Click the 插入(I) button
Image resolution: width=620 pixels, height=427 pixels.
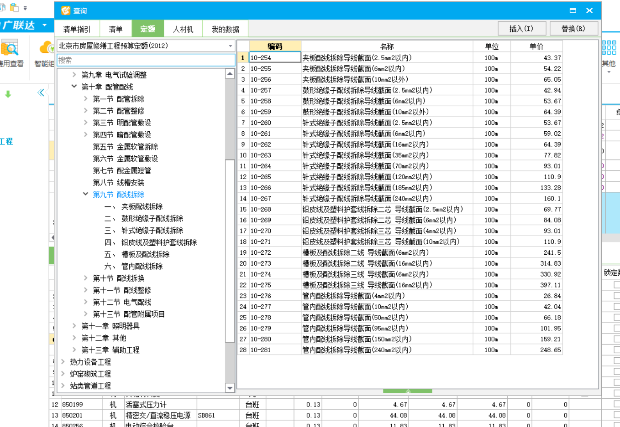click(521, 29)
